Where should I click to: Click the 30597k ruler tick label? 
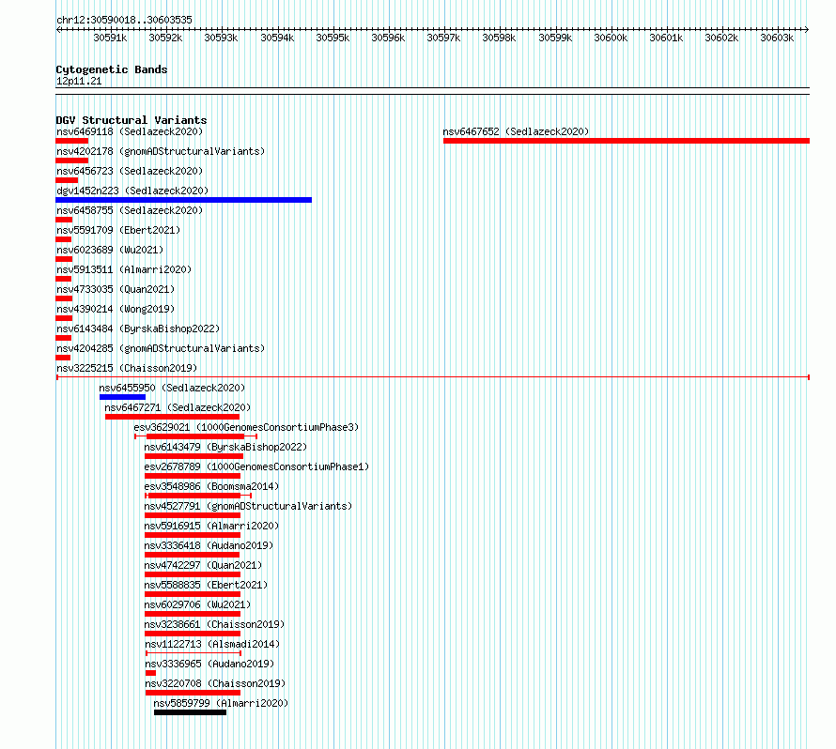(x=443, y=38)
